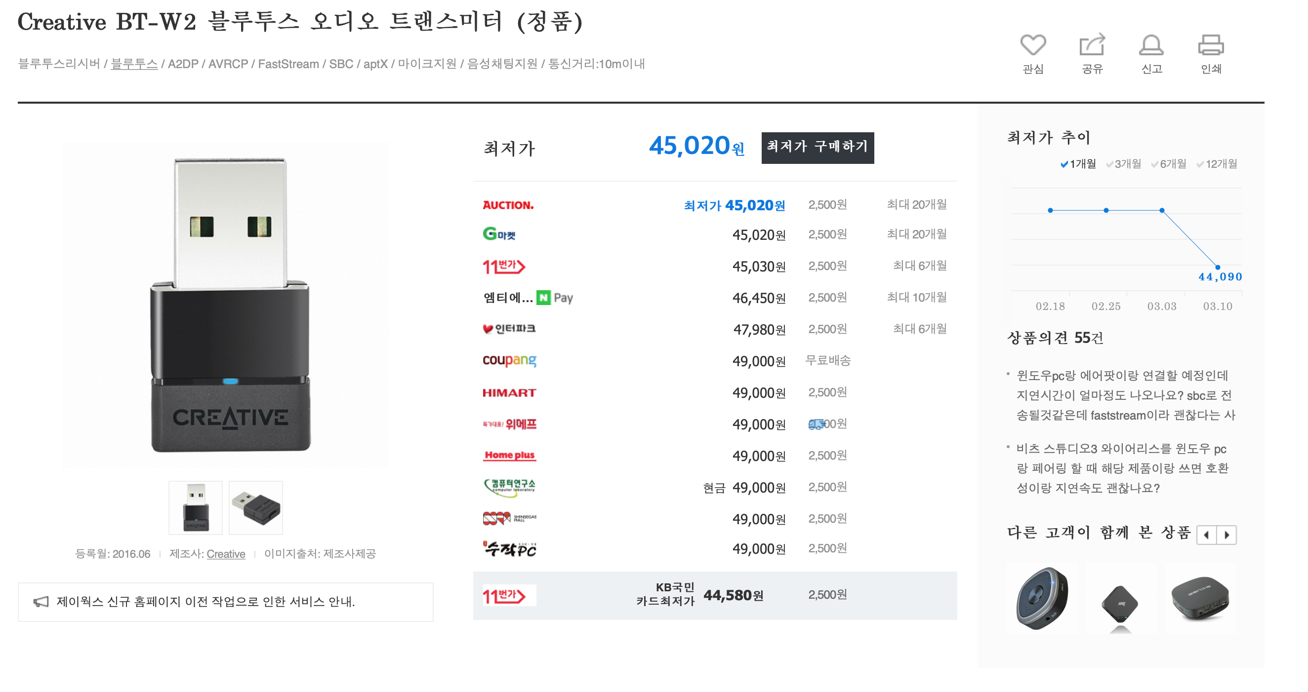This screenshot has height=692, width=1308.
Task: Click the 최저가 구매하기 button
Action: 817,148
